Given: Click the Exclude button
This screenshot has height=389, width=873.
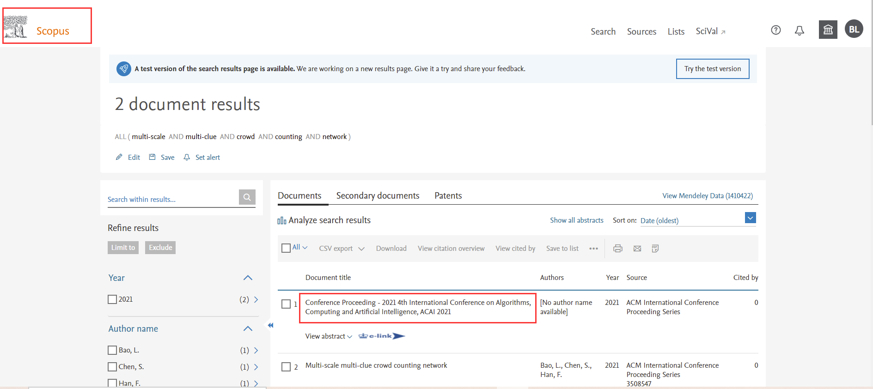Looking at the screenshot, I should click(x=160, y=248).
